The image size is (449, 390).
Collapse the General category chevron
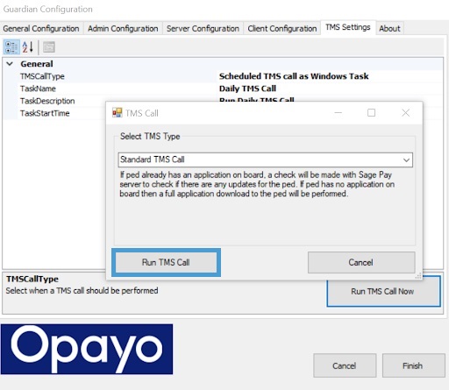coord(10,64)
